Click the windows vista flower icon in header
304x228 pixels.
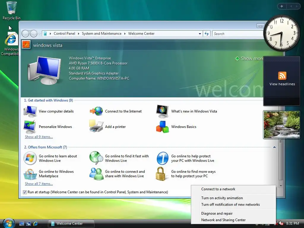26,45
